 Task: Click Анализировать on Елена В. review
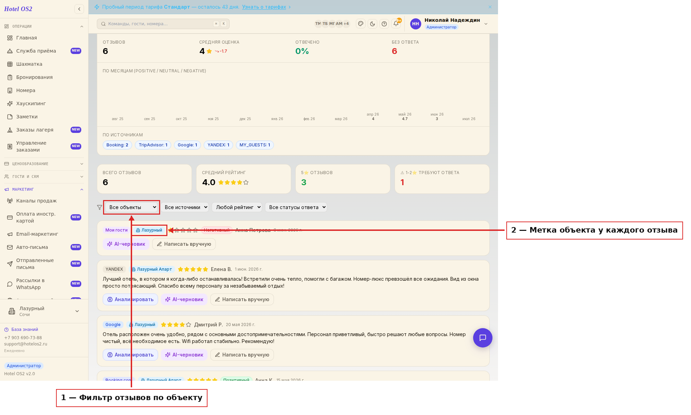[x=130, y=299]
